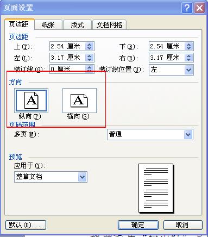Click the 纵向(P) label text
Viewport: 208px width, 237px height.
tap(30, 116)
